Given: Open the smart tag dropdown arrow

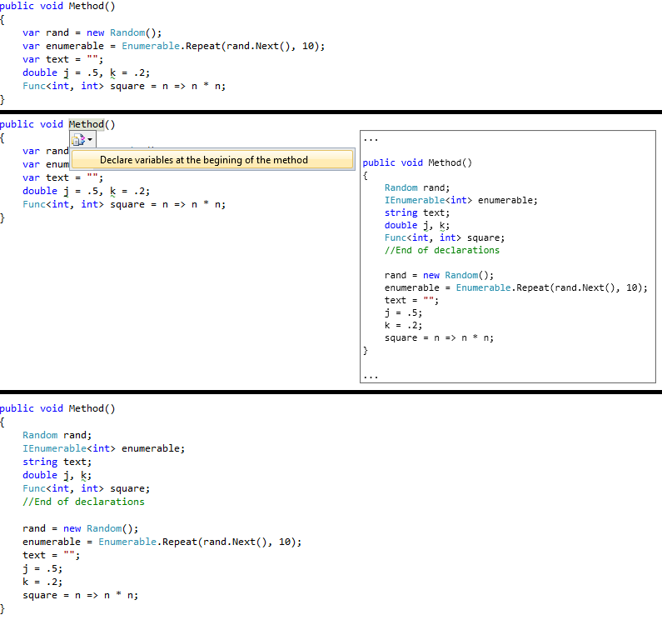Looking at the screenshot, I should coord(90,140).
